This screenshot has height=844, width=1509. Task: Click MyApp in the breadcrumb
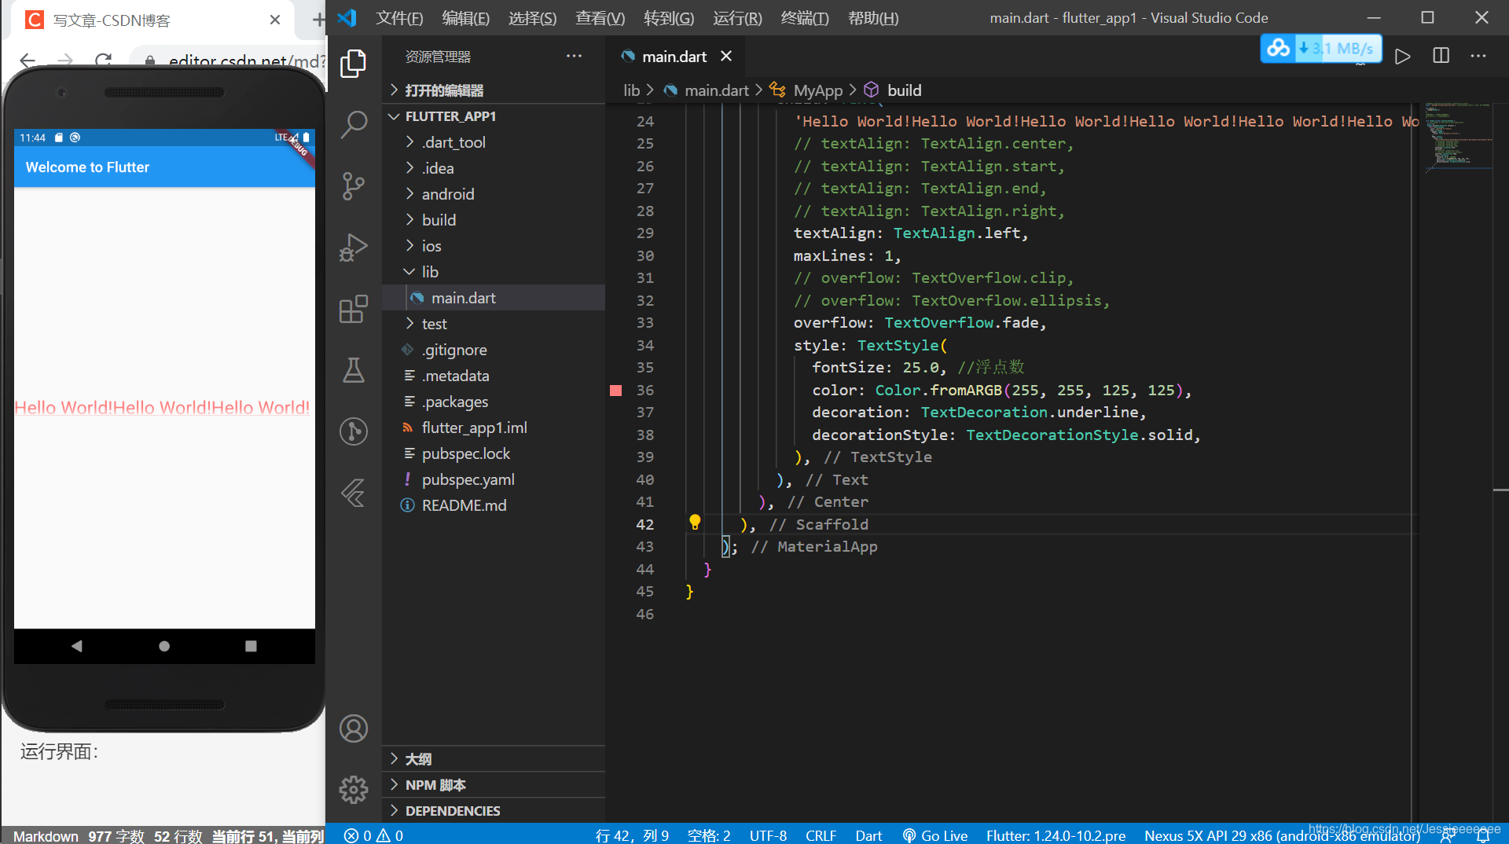[817, 90]
